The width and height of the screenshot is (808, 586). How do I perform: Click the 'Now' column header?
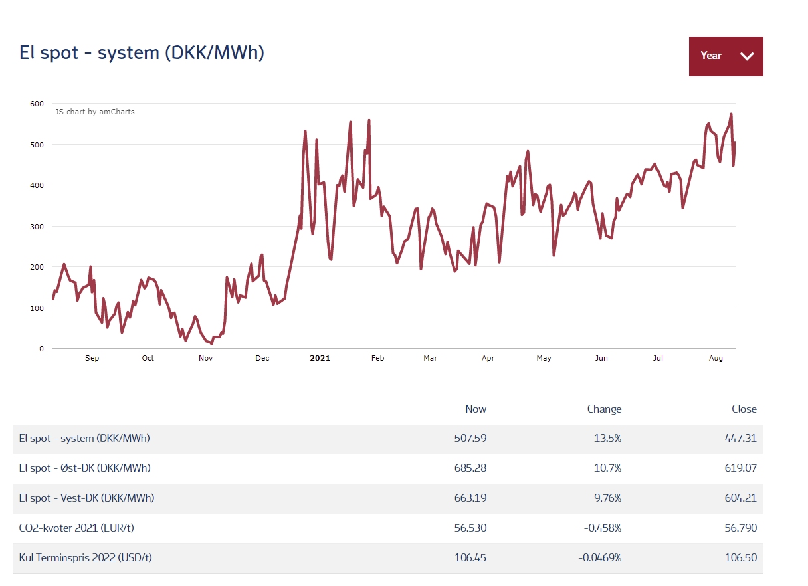coord(475,409)
